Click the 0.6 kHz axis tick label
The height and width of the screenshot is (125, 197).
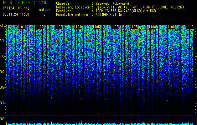(3, 119)
